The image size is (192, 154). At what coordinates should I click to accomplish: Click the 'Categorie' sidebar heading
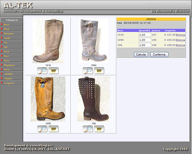12,20
